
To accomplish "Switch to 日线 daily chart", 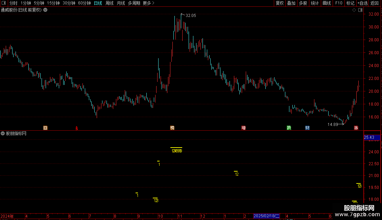I will click(x=98, y=3).
